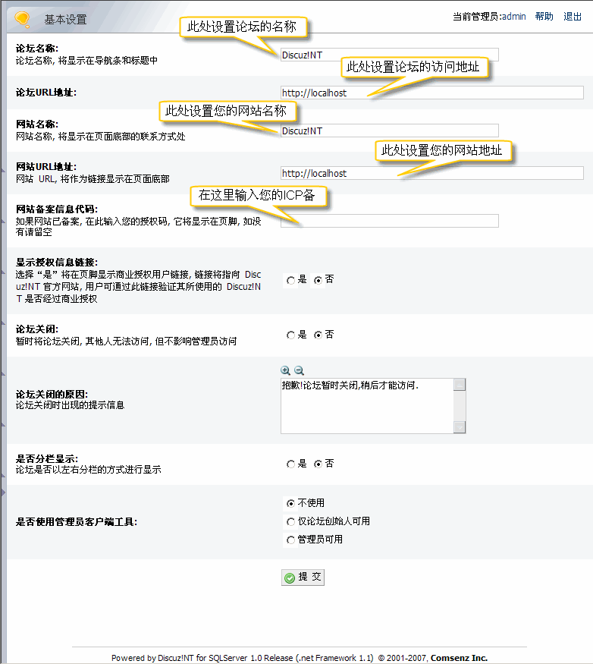
Task: Select the 不使用 radio option
Action: [x=291, y=503]
